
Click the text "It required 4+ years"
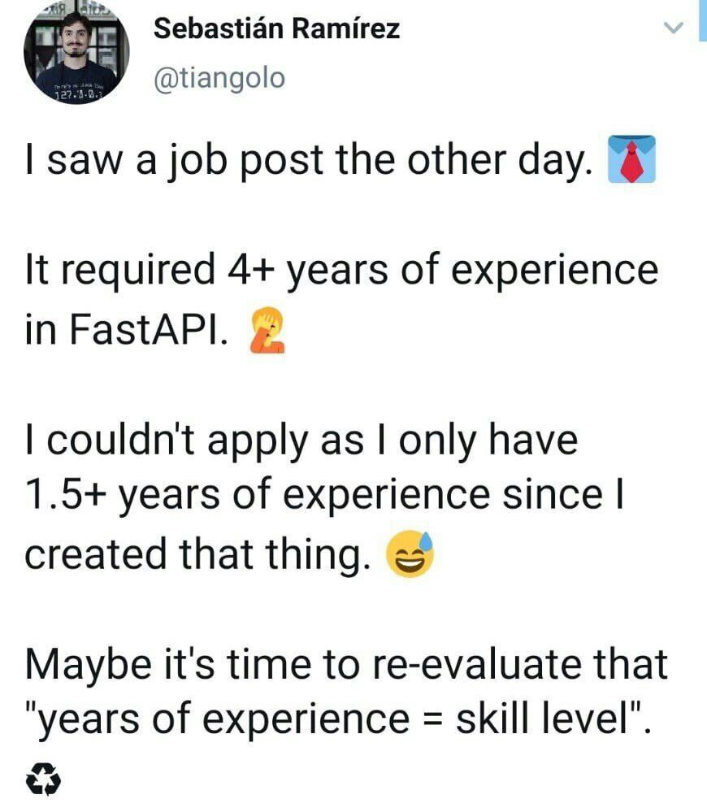tap(206, 269)
